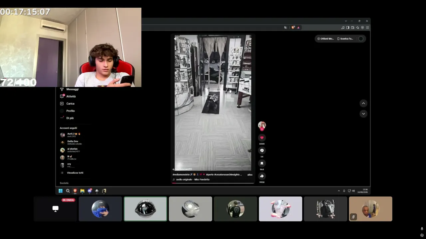
Task: Click the 'Ottieni Mo...' button
Action: (325, 39)
